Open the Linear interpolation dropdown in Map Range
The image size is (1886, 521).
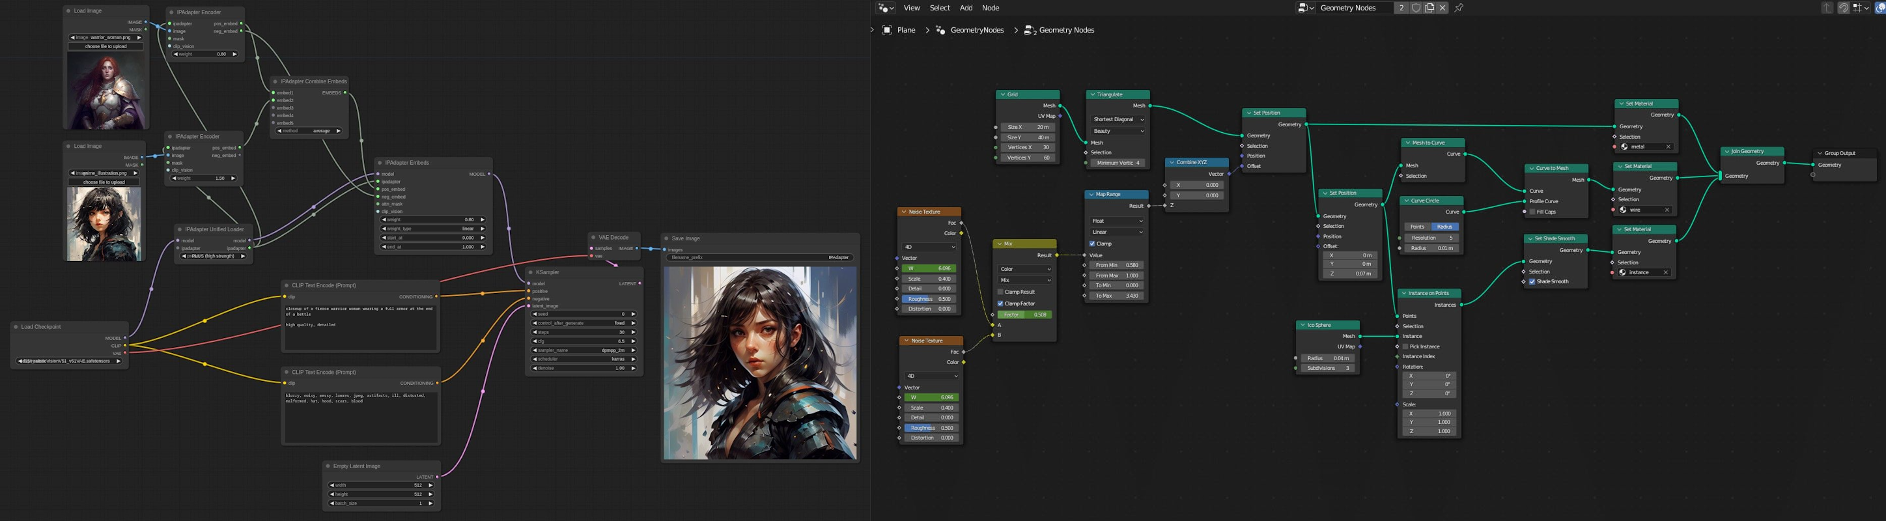1116,232
